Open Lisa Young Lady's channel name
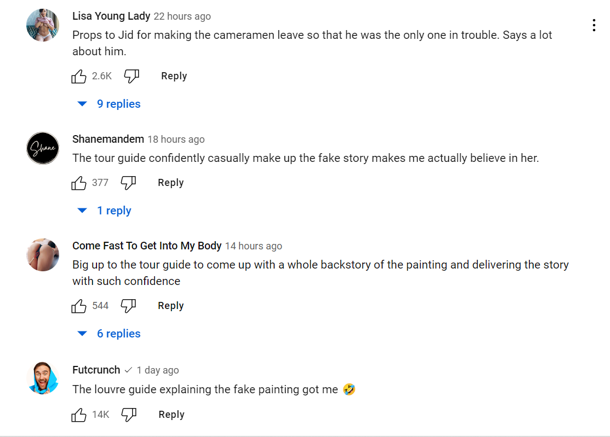The height and width of the screenshot is (437, 610). point(111,16)
